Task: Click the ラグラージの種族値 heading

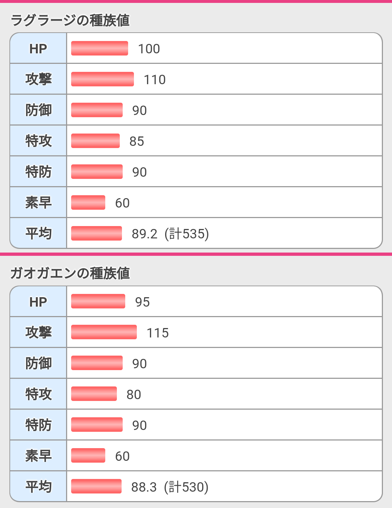Action: pos(70,20)
